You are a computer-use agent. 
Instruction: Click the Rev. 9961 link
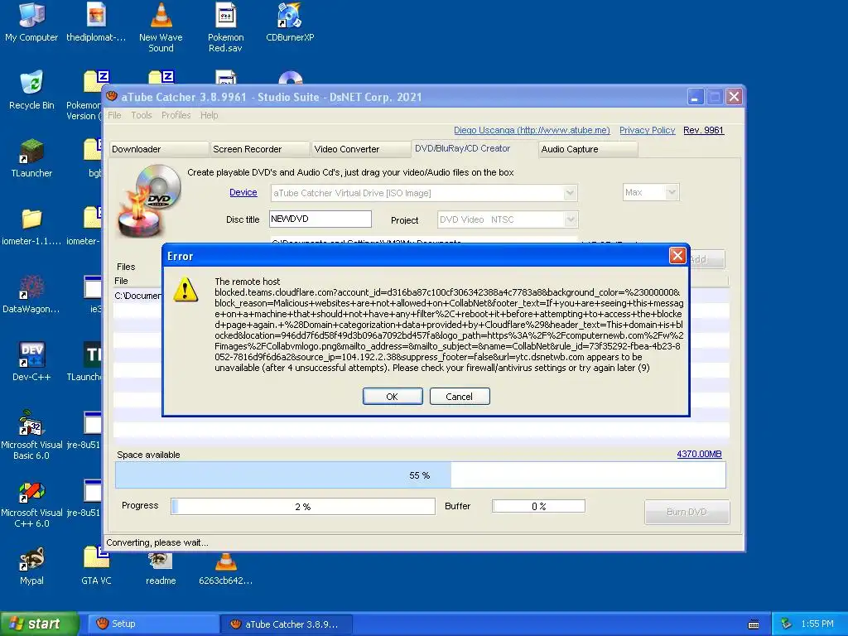[703, 130]
